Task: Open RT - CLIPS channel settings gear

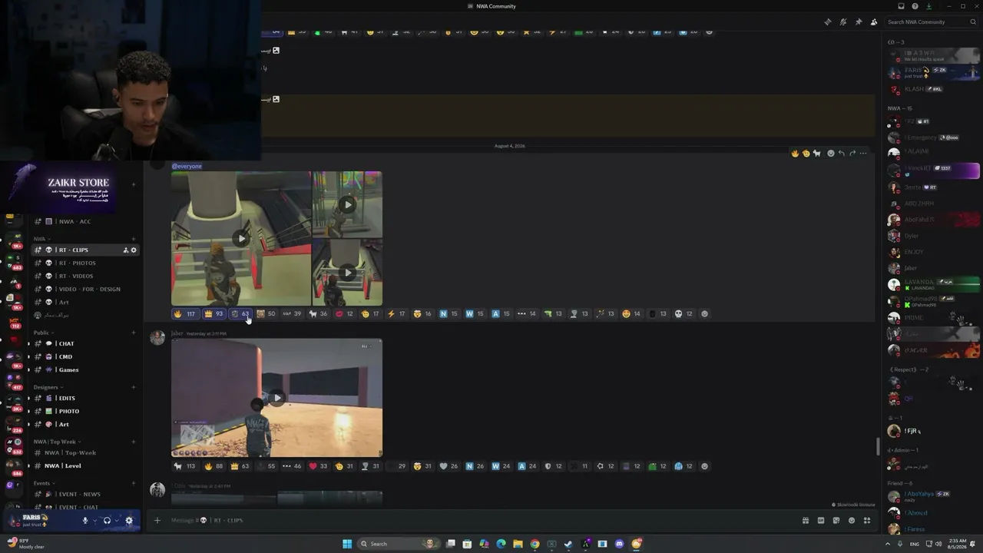Action: pyautogui.click(x=134, y=250)
